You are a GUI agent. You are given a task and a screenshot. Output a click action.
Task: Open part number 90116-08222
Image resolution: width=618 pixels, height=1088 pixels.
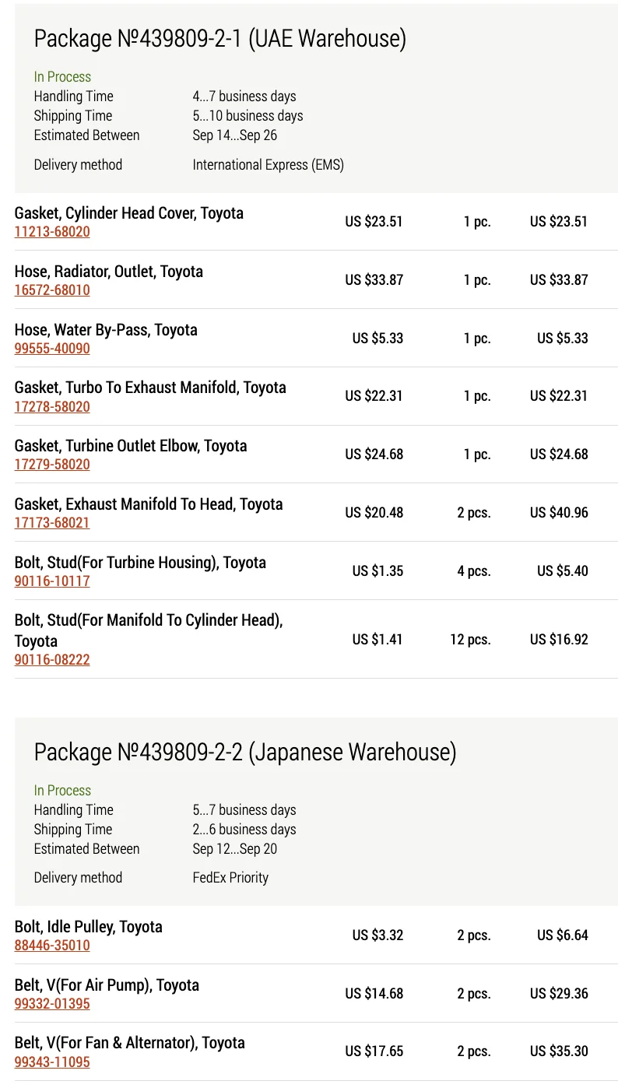52,660
